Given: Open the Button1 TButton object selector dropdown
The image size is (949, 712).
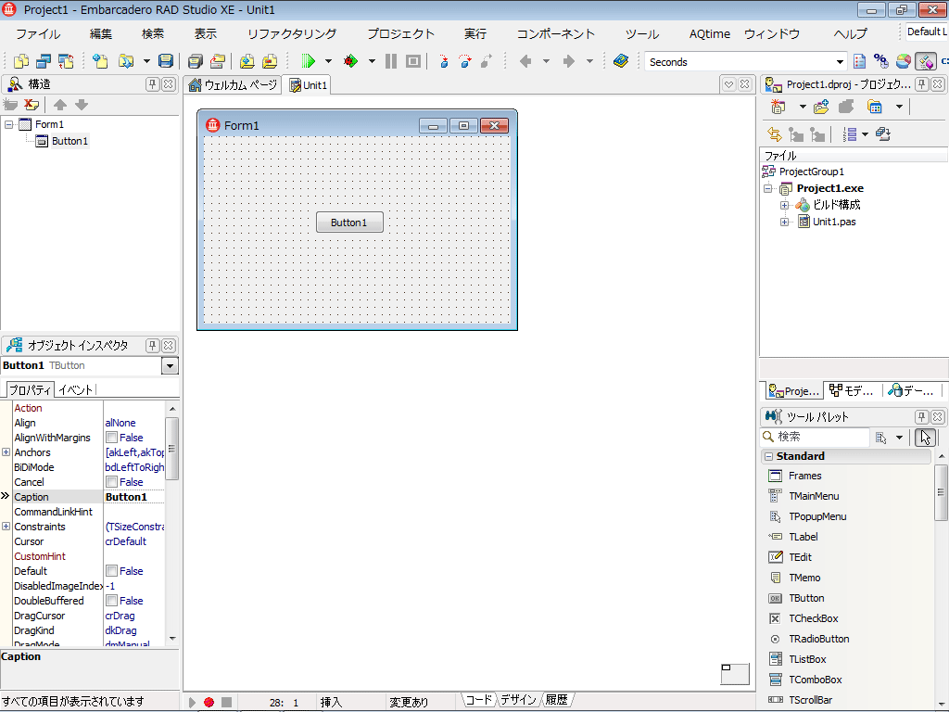Looking at the screenshot, I should click(171, 365).
